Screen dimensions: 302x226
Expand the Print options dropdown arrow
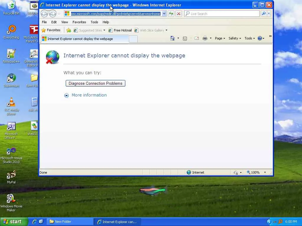click(211, 38)
